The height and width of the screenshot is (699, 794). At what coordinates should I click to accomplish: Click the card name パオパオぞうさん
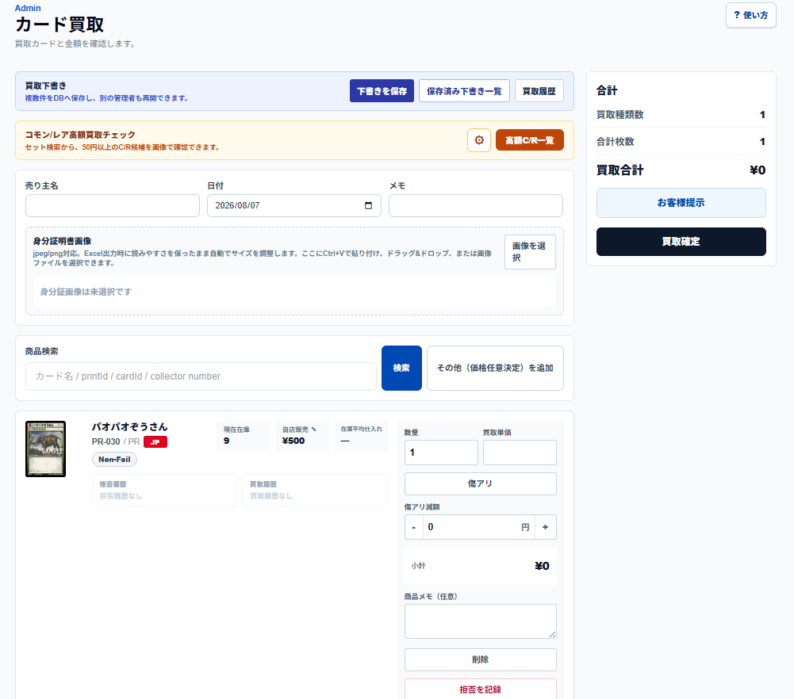click(129, 427)
